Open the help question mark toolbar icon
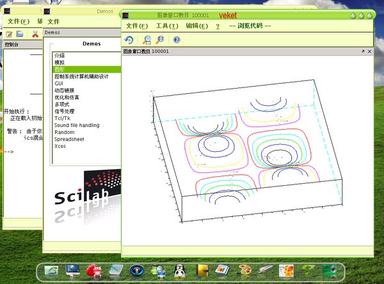The width and height of the screenshot is (384, 284). [177, 40]
